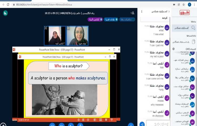The width and height of the screenshot is (197, 126).
Task: Collapse the public chat panel chevron
Action: (169, 12)
